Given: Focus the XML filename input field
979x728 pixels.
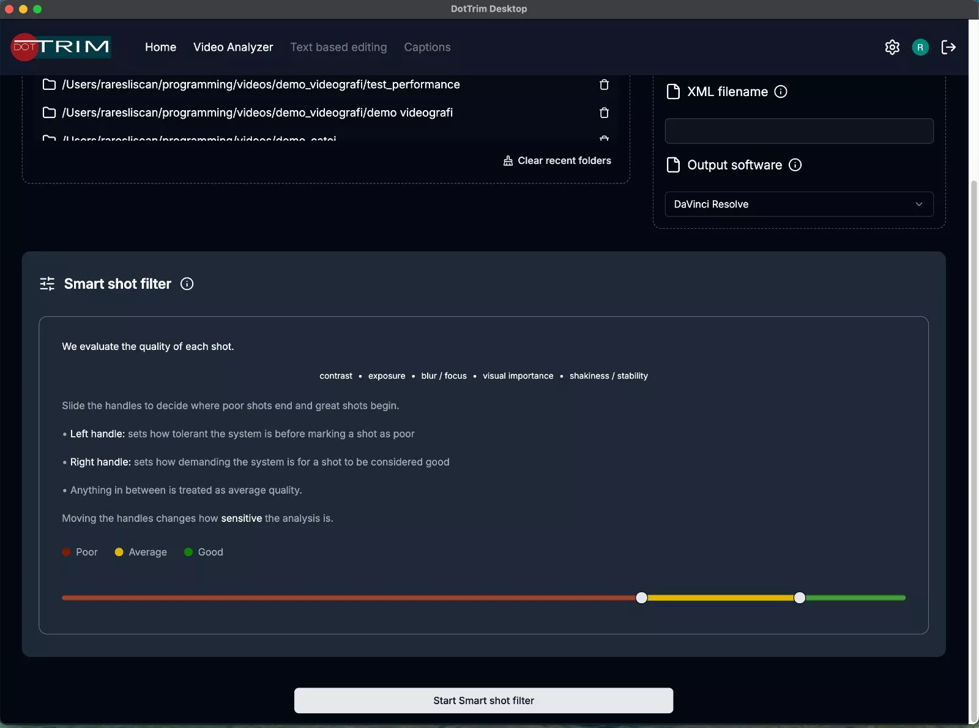Looking at the screenshot, I should point(799,131).
